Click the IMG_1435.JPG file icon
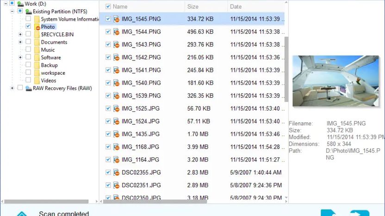 117,134
